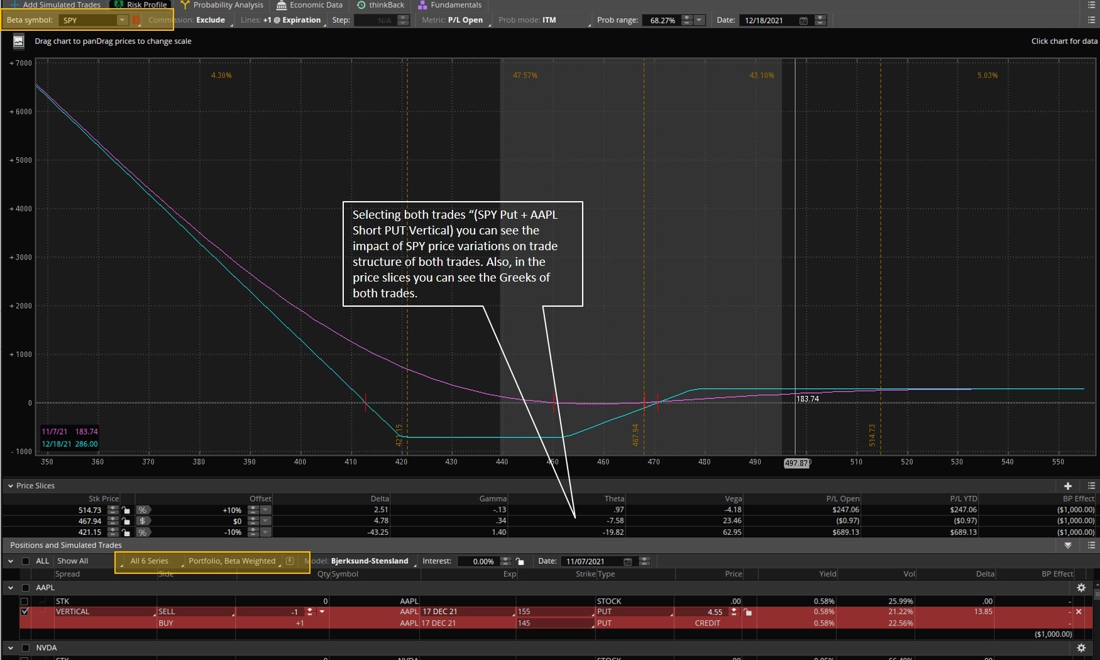Collapse the Price Slices section
This screenshot has width=1100, height=660.
[10, 486]
